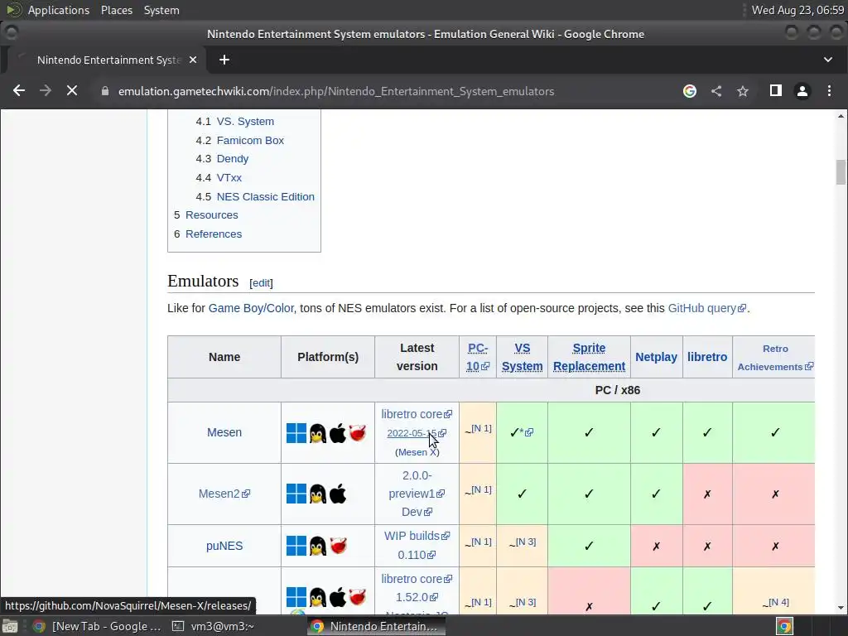The width and height of the screenshot is (848, 636).
Task: Switch to the vm3@vm3 terminal in taskbar
Action: pos(213,626)
